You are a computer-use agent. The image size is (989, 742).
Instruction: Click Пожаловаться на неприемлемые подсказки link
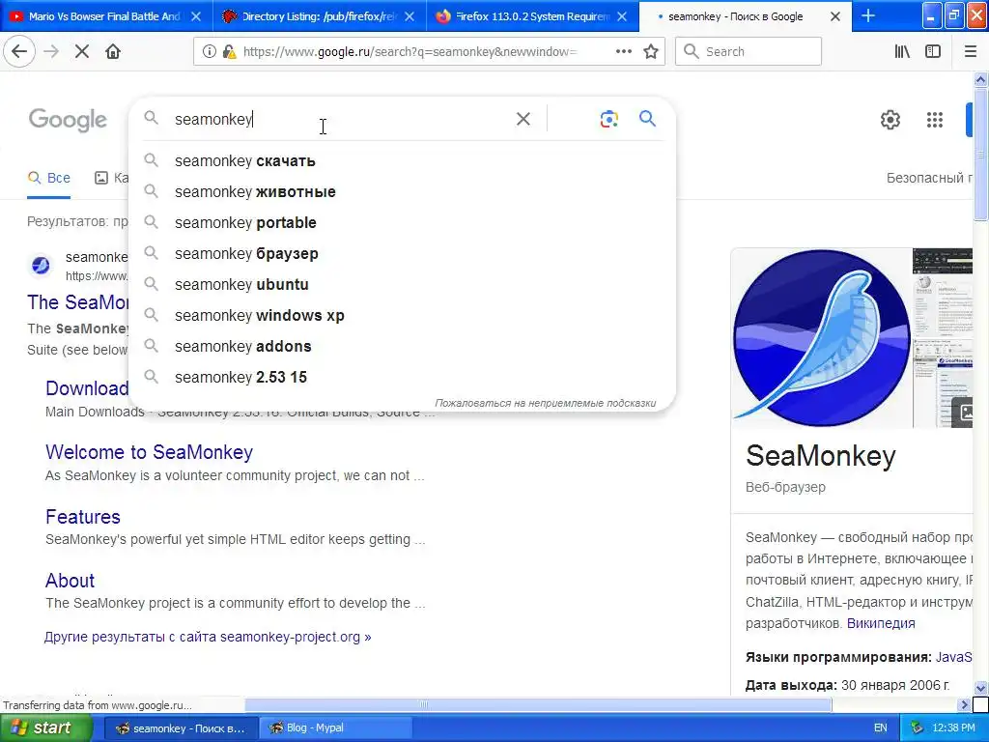545,403
